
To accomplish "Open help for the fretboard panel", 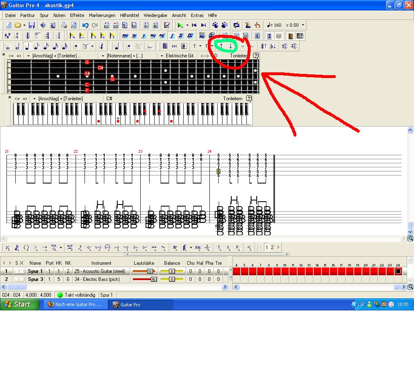I will tap(256, 55).
